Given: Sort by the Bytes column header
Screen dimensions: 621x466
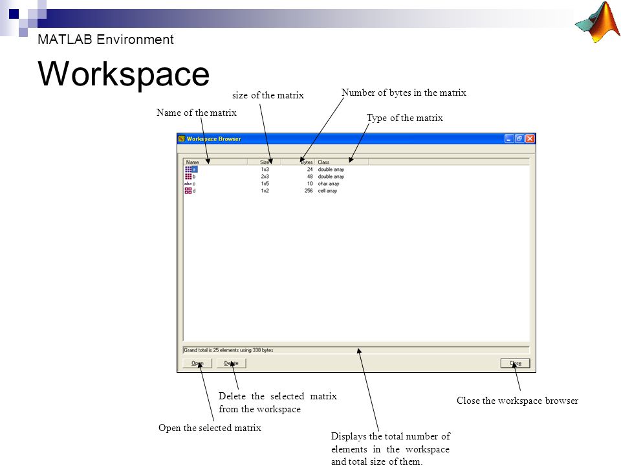Looking at the screenshot, I should [x=298, y=162].
